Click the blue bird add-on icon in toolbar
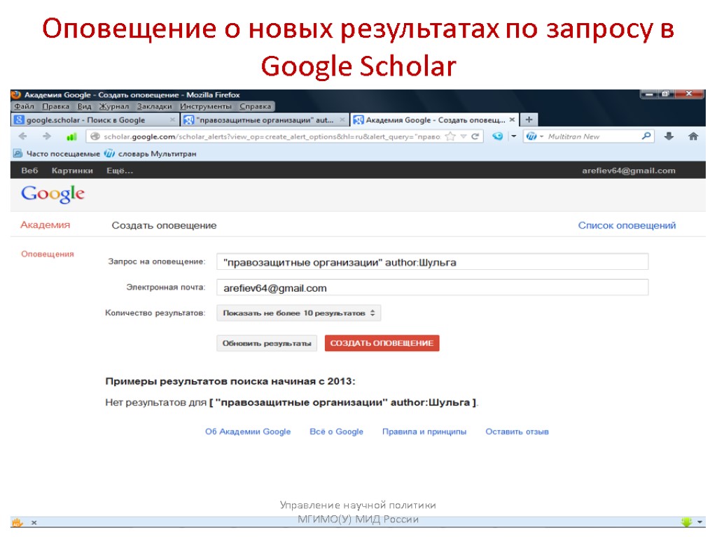The height and width of the screenshot is (537, 717). point(498,136)
